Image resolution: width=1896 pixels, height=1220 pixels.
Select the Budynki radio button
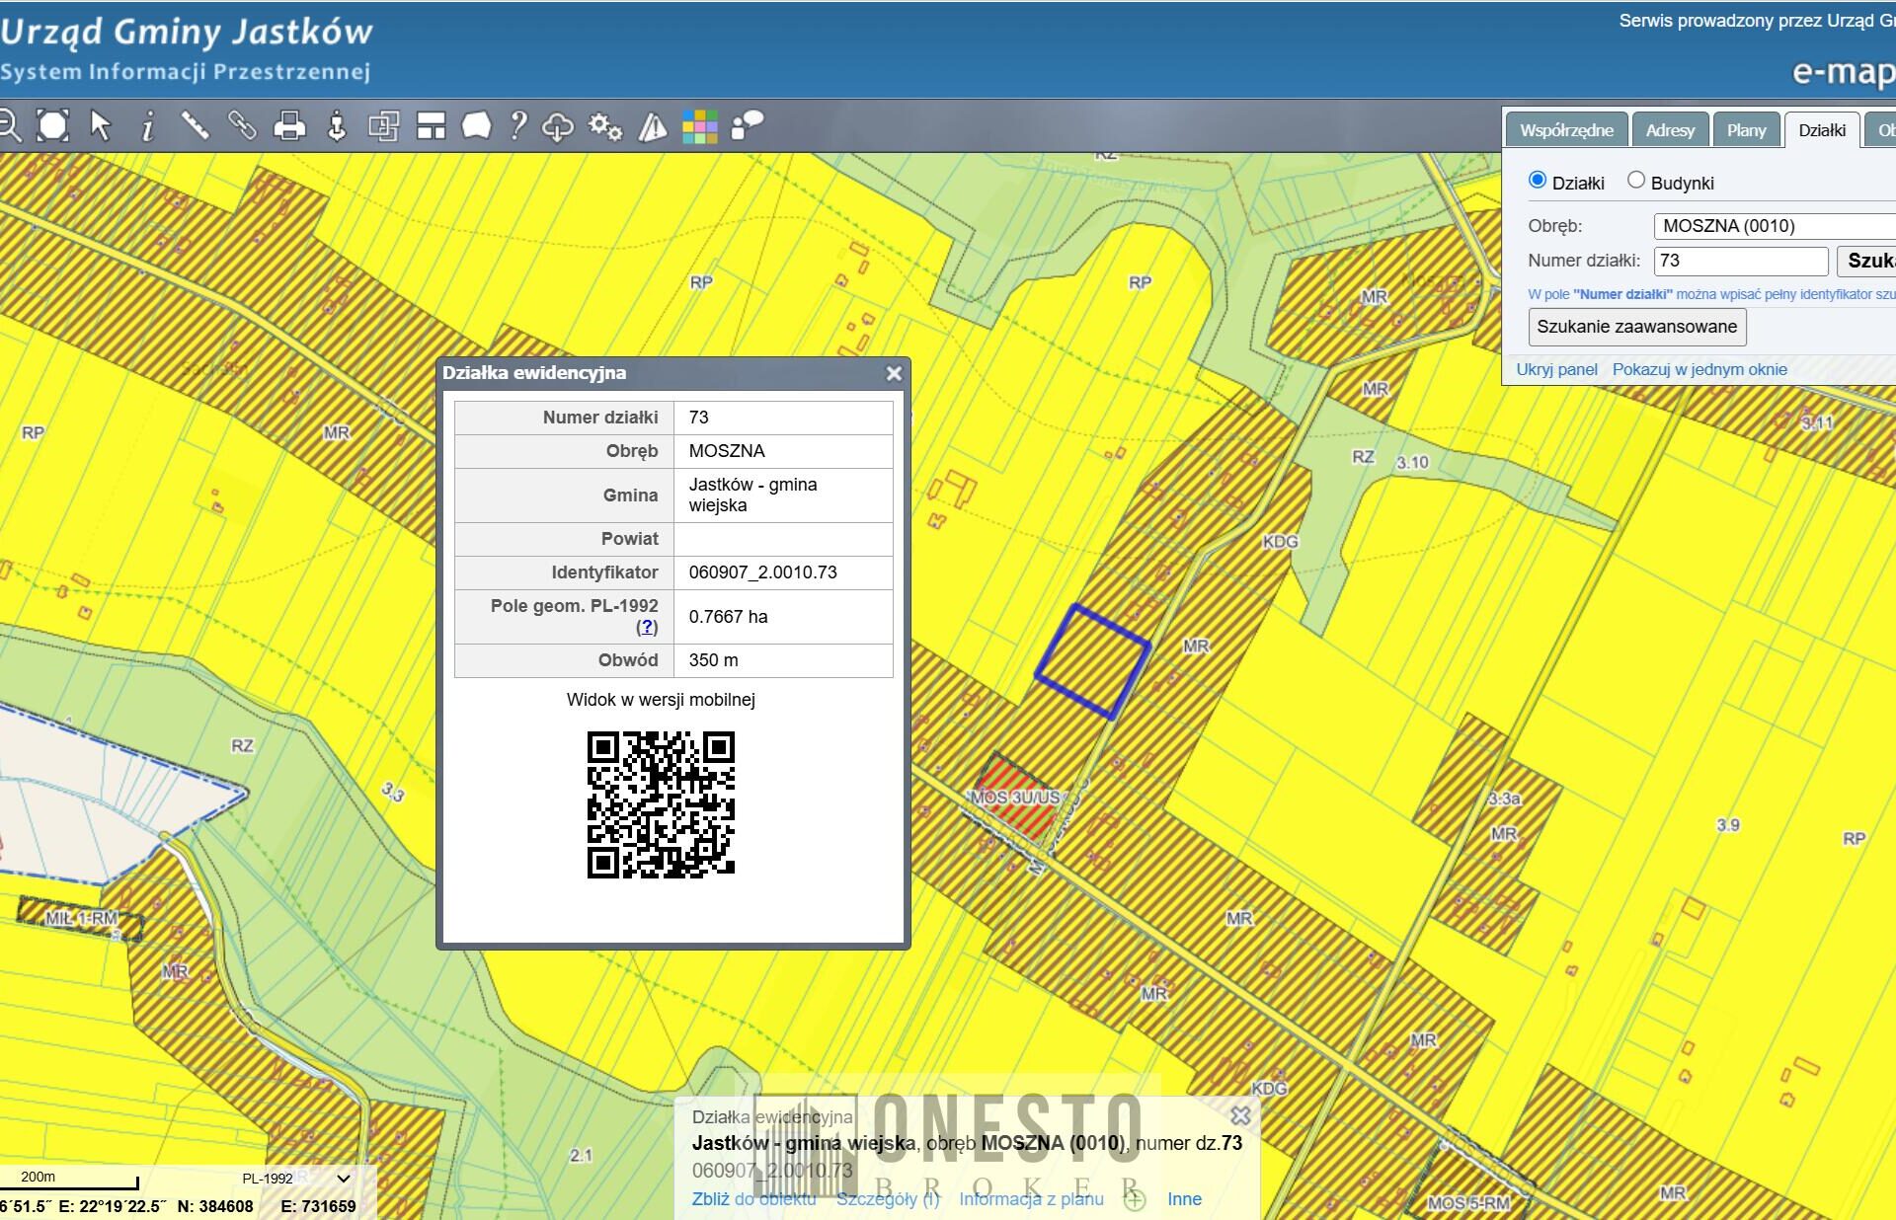click(x=1635, y=181)
